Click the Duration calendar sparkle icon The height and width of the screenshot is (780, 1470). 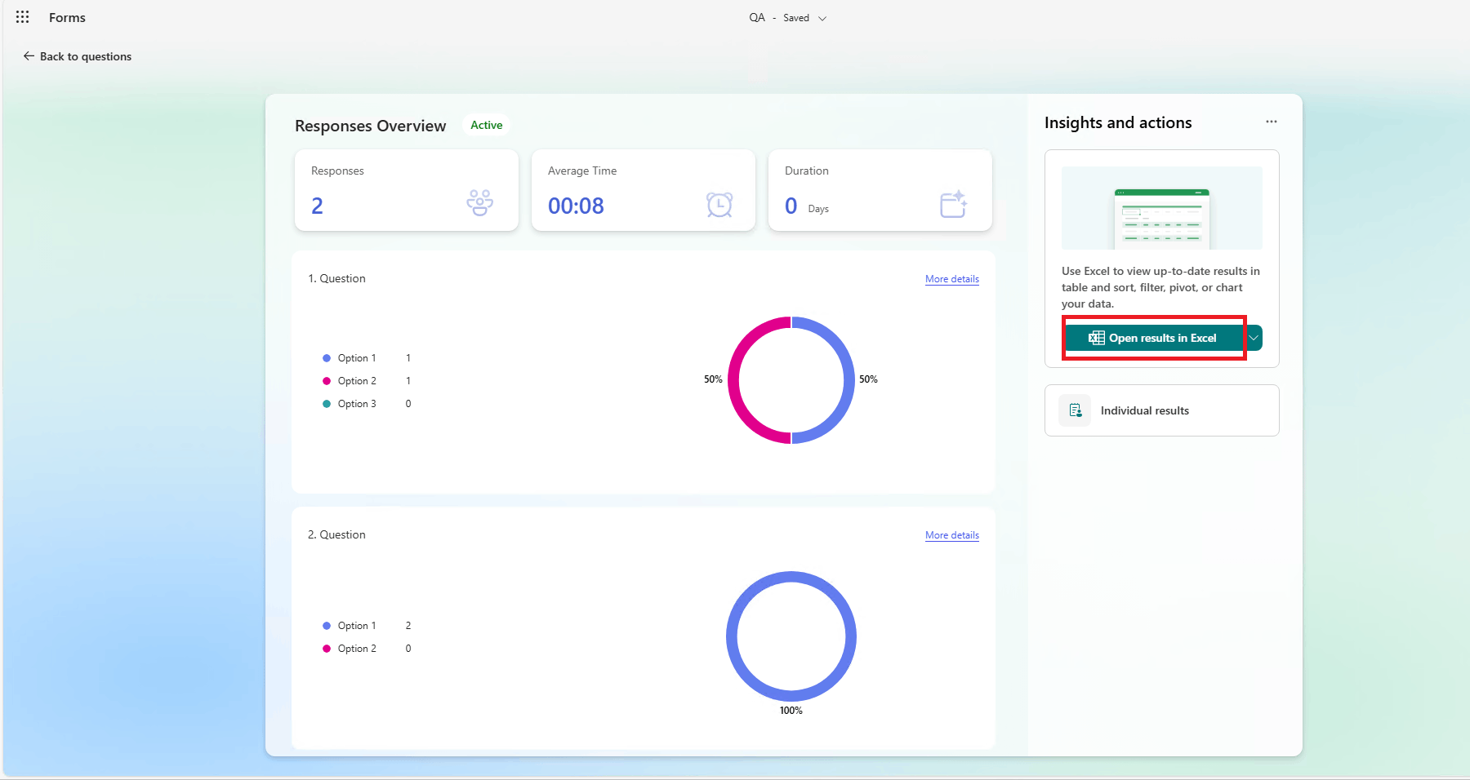(954, 204)
